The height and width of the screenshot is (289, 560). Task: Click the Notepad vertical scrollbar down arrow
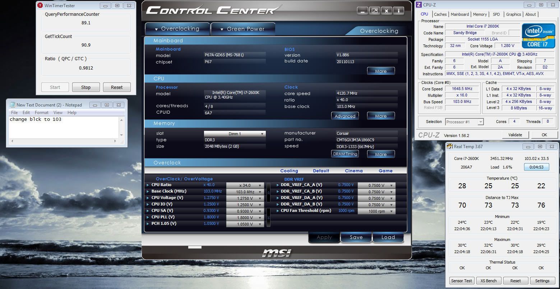point(121,135)
